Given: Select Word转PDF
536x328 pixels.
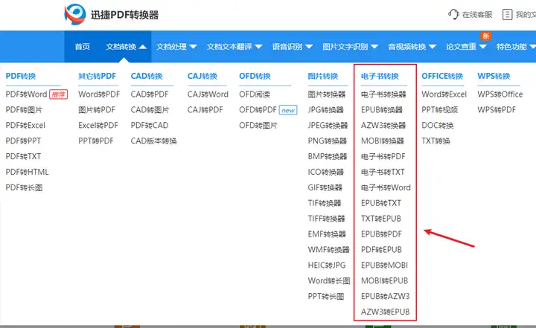Looking at the screenshot, I should [x=99, y=94].
